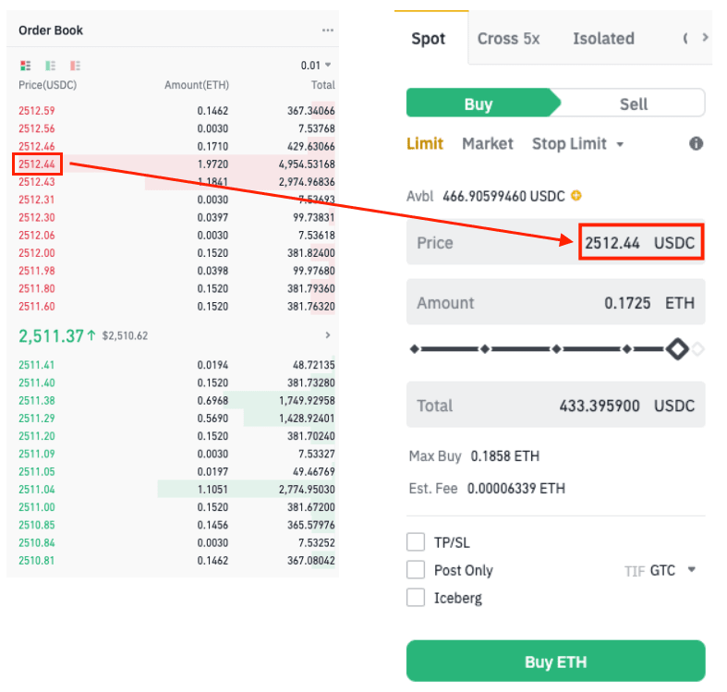Image resolution: width=727 pixels, height=692 pixels.
Task: Click the amount slider diamond handle
Action: coord(677,349)
